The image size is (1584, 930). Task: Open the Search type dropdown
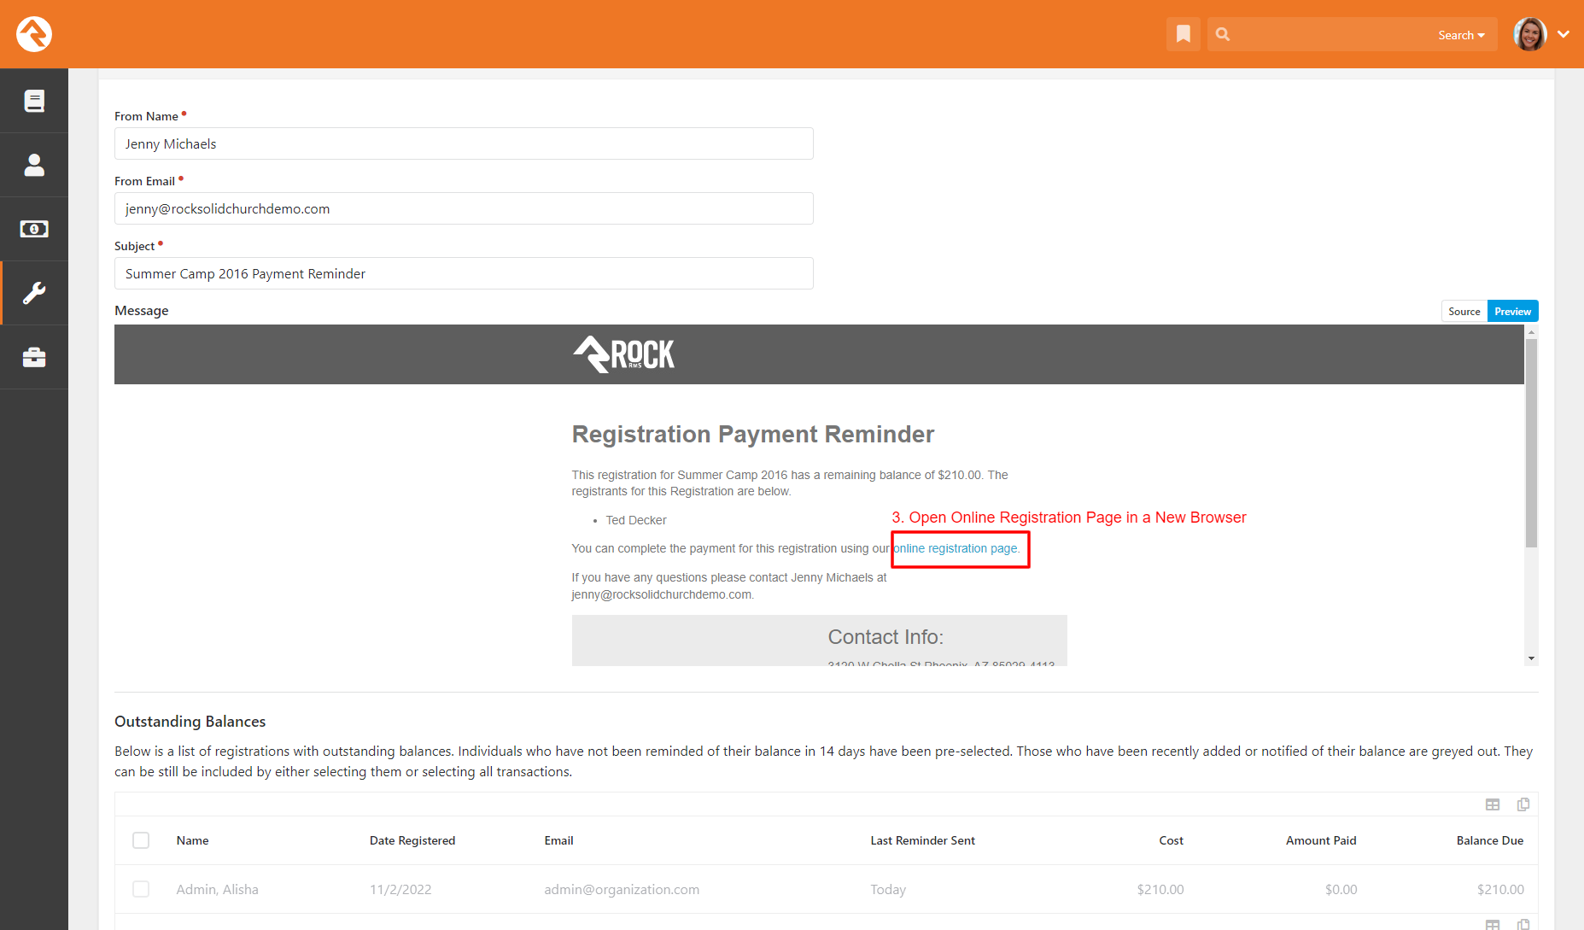(1461, 34)
